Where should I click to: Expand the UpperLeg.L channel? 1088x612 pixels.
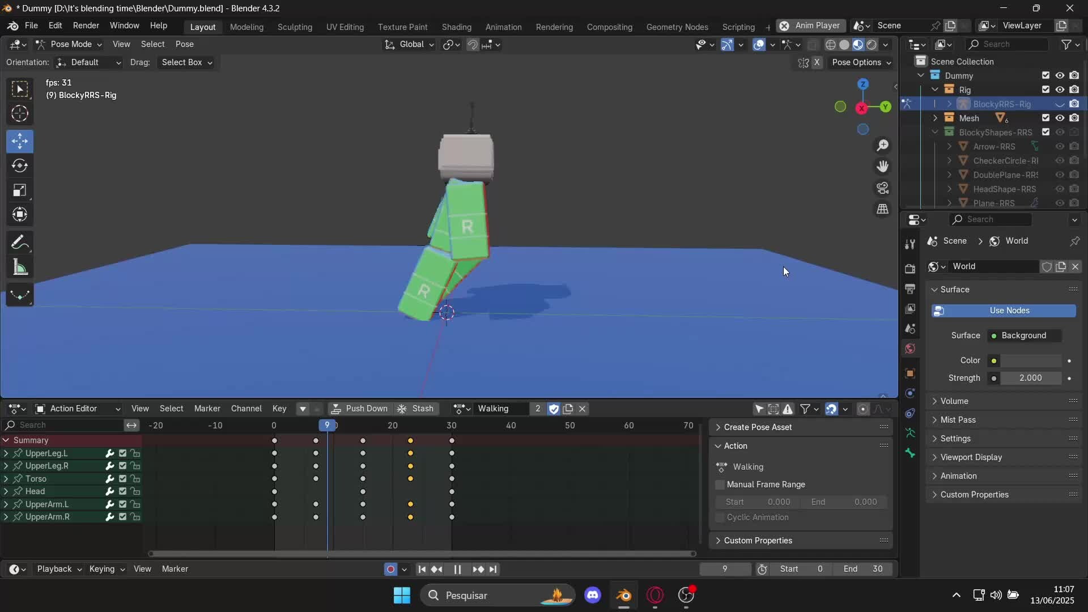tap(6, 453)
